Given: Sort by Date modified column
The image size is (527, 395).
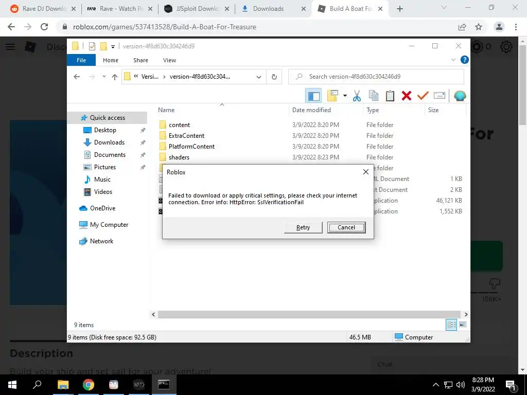Looking at the screenshot, I should pyautogui.click(x=326, y=110).
